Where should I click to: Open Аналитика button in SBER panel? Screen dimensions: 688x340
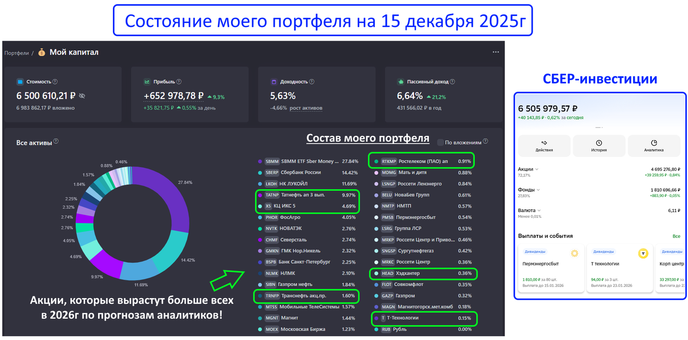tap(654, 146)
